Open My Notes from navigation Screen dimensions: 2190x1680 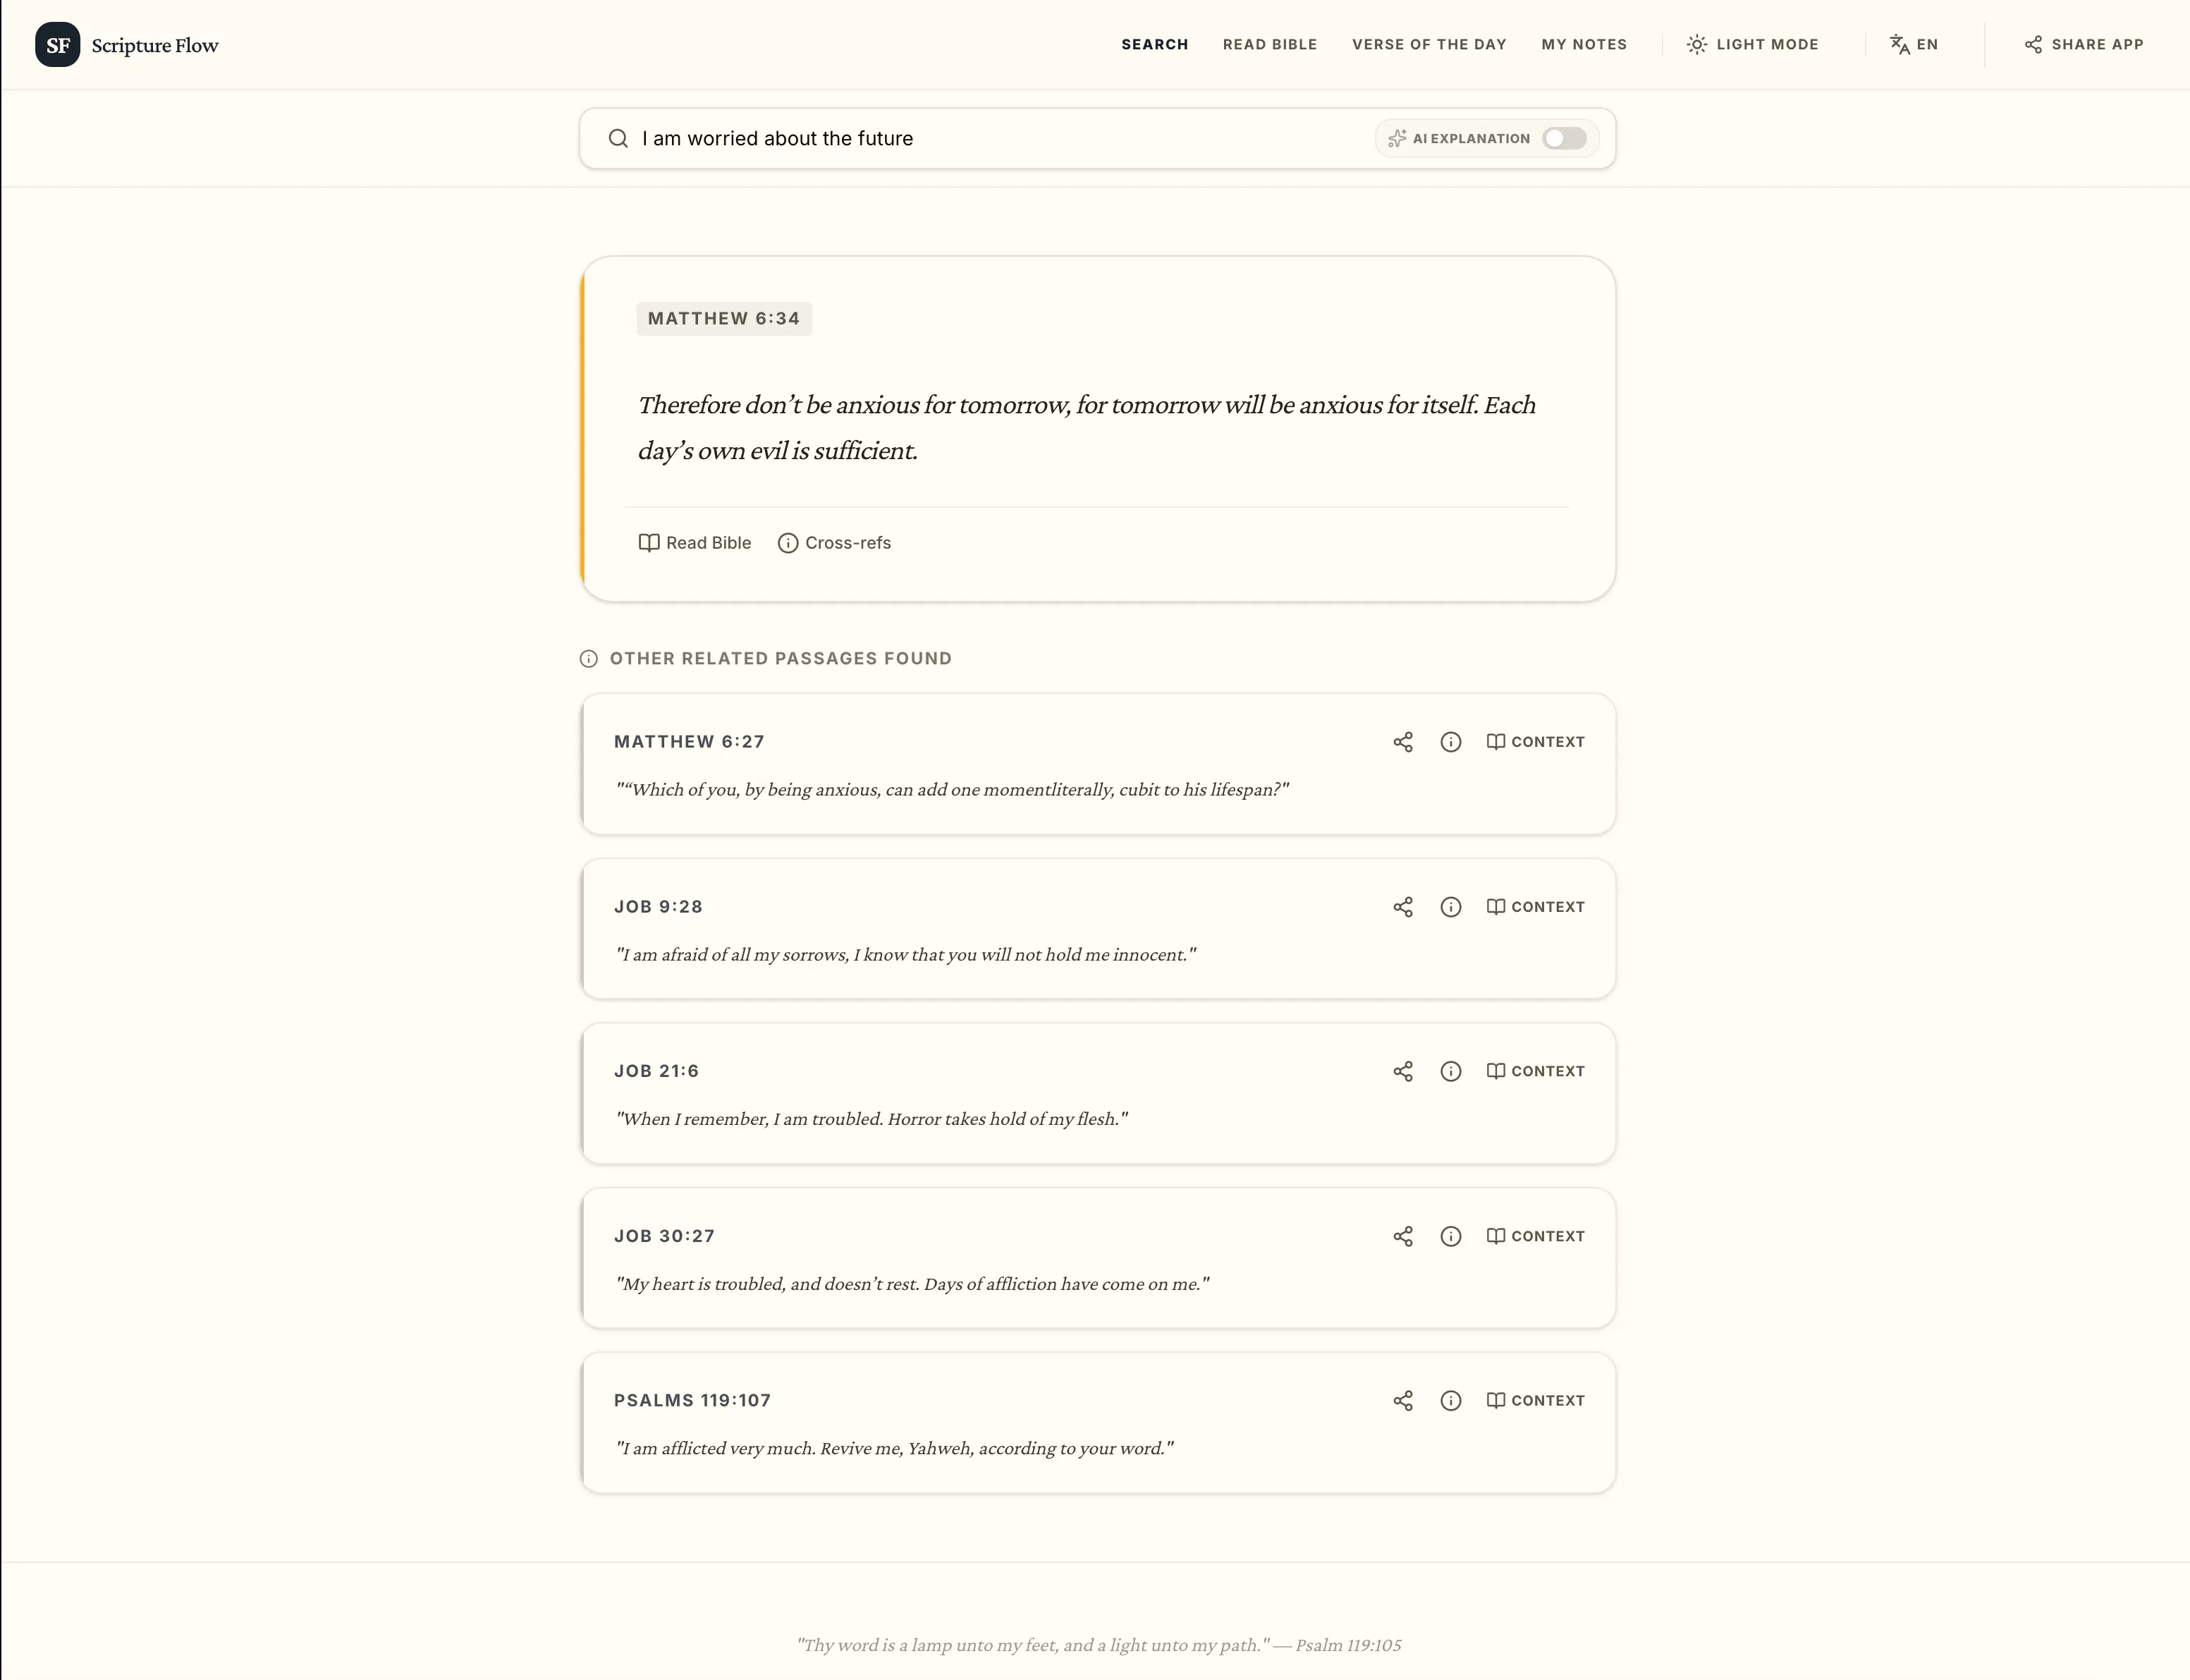pyautogui.click(x=1584, y=44)
